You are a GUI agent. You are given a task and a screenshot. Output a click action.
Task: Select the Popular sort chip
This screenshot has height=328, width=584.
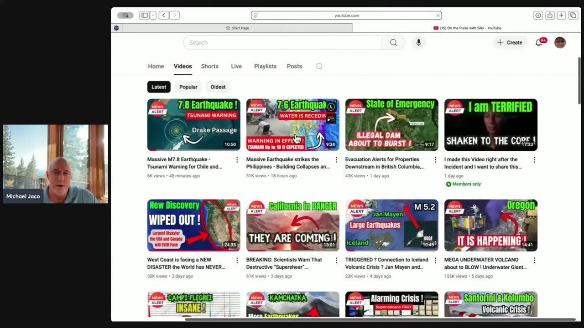coord(188,87)
